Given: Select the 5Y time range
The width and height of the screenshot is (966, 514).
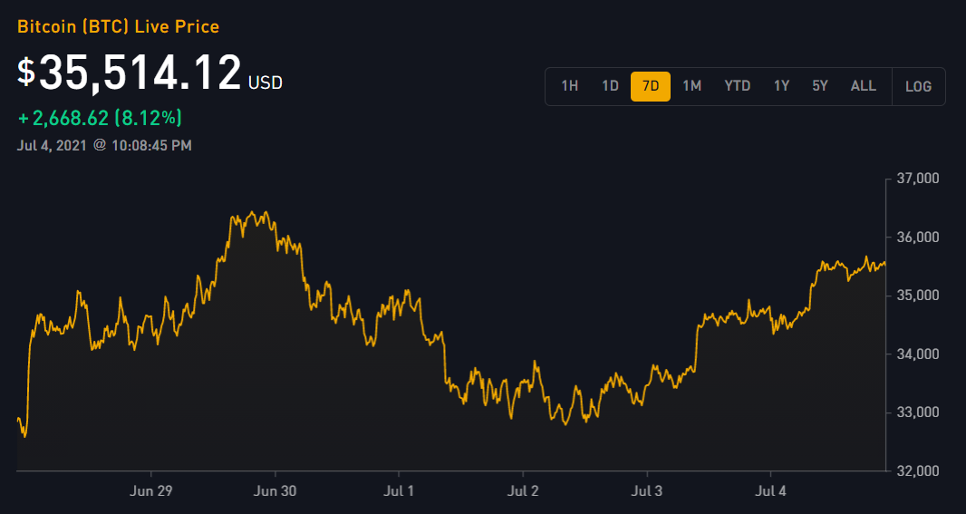Looking at the screenshot, I should (x=820, y=86).
